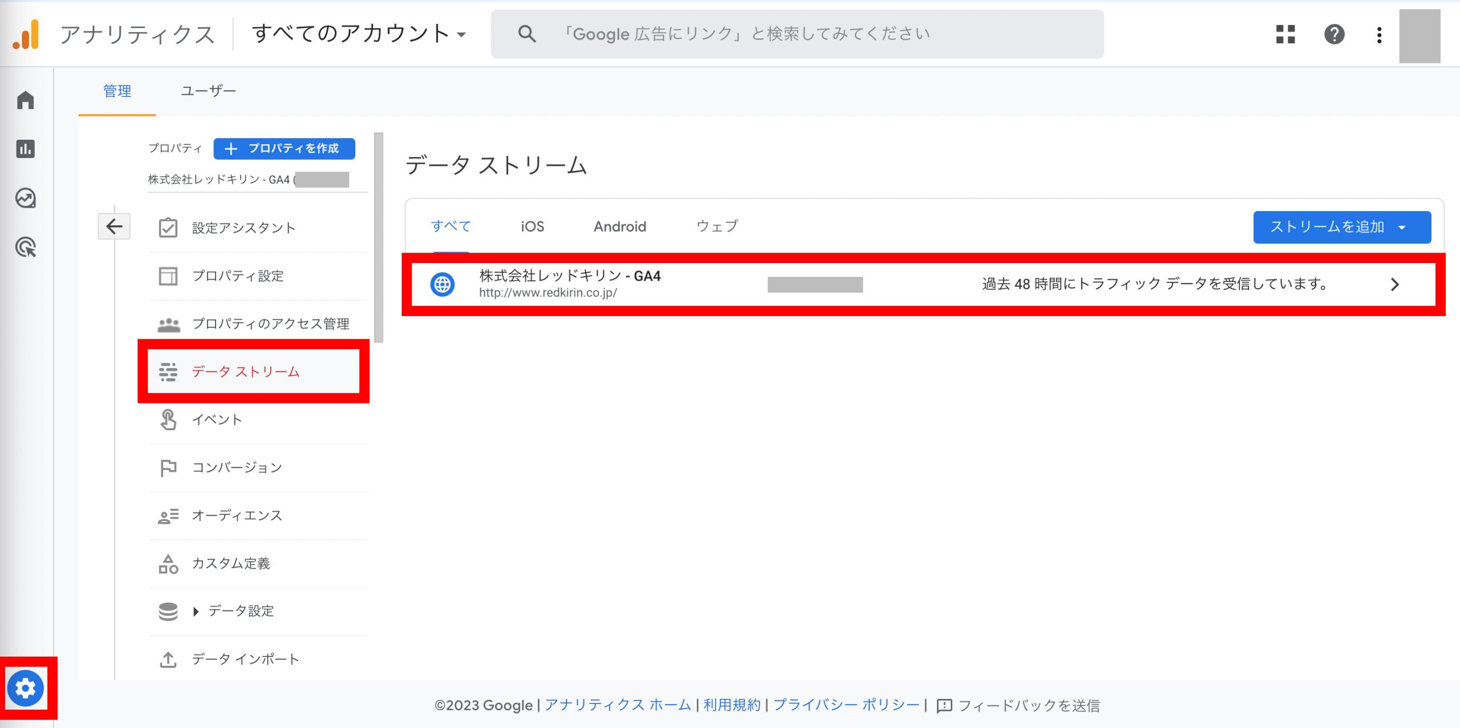Open stream details via right chevron
This screenshot has width=1460, height=728.
click(1394, 284)
